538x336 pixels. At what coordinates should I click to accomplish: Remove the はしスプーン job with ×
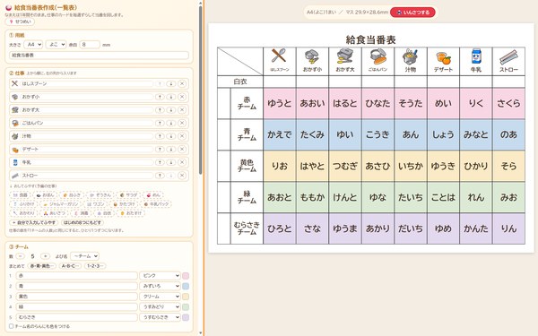(x=182, y=83)
